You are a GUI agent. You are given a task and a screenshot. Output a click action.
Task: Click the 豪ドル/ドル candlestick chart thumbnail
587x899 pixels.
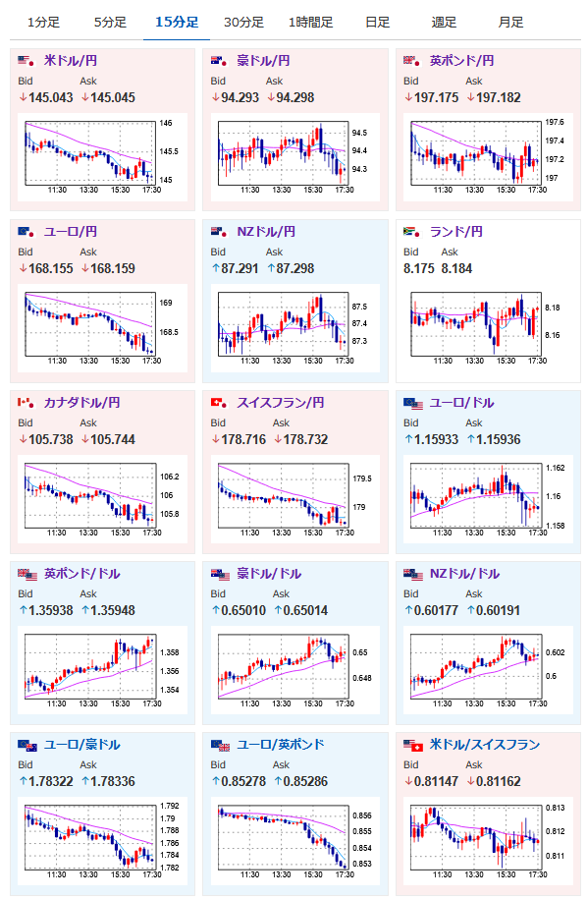click(x=294, y=671)
